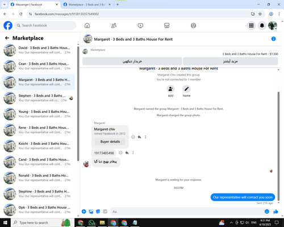Open Video (Watch) icon
The image size is (284, 227).
click(140, 26)
